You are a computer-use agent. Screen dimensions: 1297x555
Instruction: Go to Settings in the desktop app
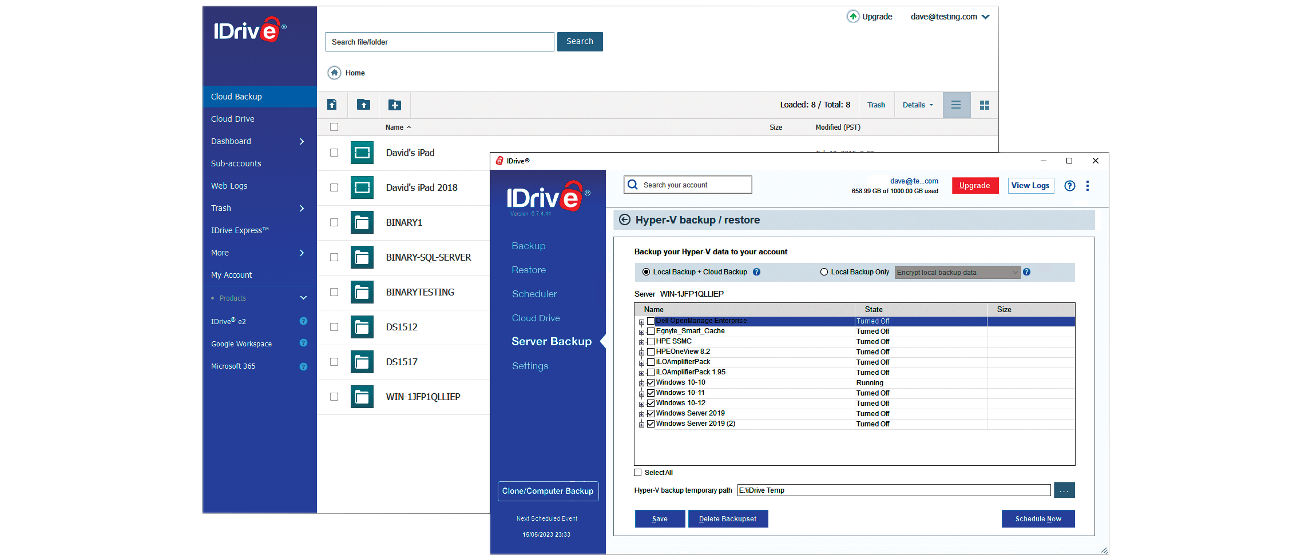click(530, 366)
